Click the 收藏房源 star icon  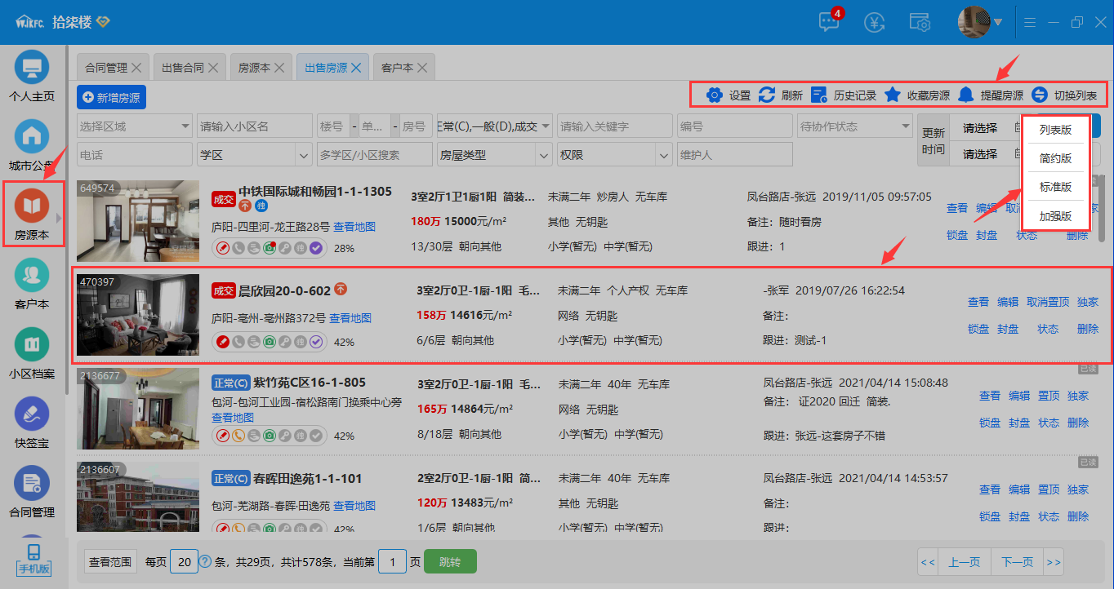(893, 95)
